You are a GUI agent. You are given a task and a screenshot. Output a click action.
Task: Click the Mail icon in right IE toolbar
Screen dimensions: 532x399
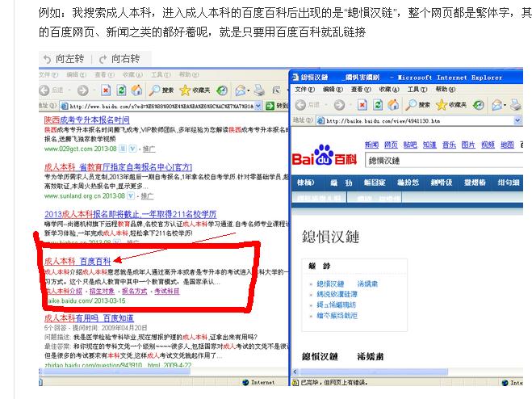coord(497,105)
